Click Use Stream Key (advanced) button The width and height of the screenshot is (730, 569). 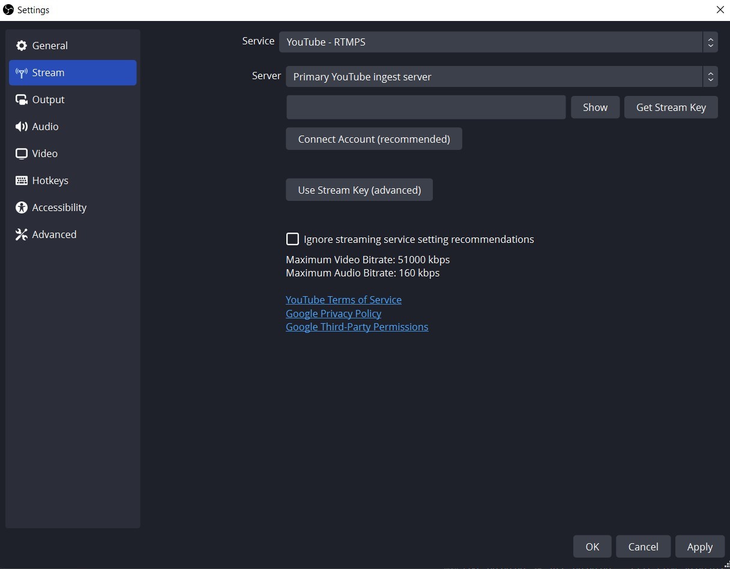[359, 190]
